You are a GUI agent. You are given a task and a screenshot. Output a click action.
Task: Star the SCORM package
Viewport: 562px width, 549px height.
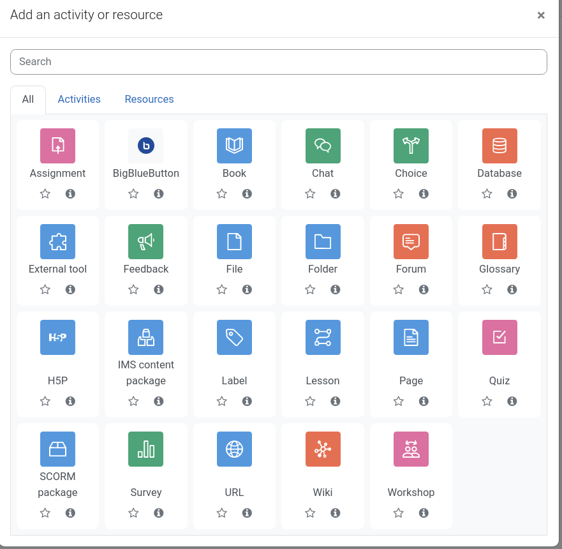tap(45, 513)
